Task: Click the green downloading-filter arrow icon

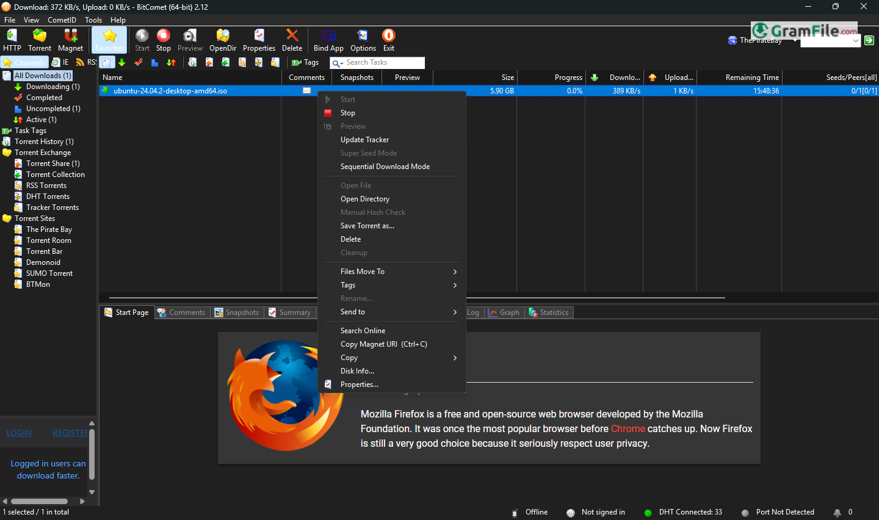Action: pyautogui.click(x=122, y=62)
